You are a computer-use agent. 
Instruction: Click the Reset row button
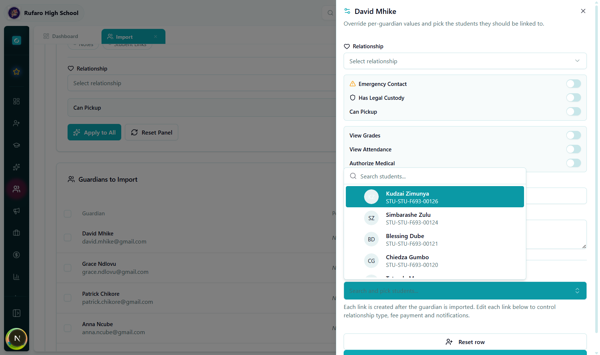pyautogui.click(x=465, y=342)
